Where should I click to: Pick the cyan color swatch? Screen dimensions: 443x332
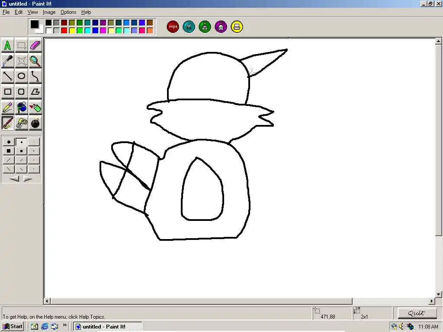[x=88, y=31]
